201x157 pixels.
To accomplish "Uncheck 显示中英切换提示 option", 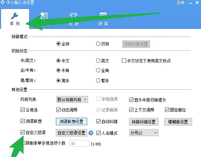I will coord(131,100).
